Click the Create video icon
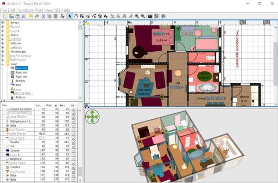This screenshot has height=183, width=278. (x=156, y=16)
